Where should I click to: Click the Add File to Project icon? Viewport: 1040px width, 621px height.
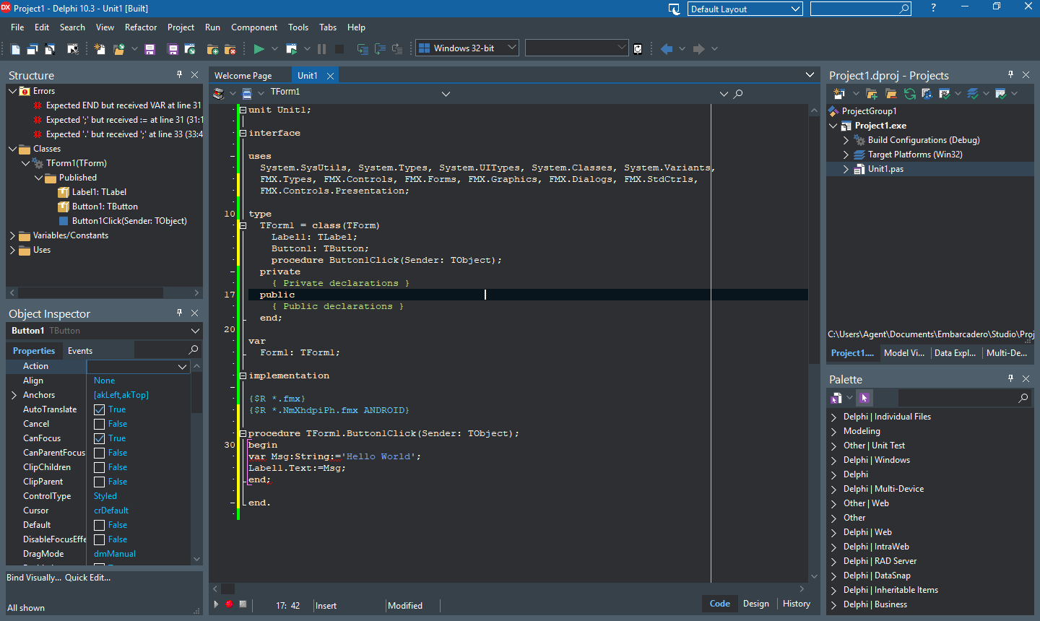pyautogui.click(x=212, y=49)
